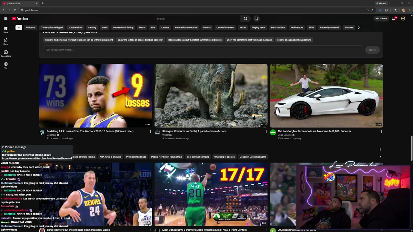
Task: Click the YouTube Premium logo
Action: pyautogui.click(x=20, y=19)
